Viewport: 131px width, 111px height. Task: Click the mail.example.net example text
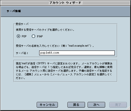tap(79, 46)
